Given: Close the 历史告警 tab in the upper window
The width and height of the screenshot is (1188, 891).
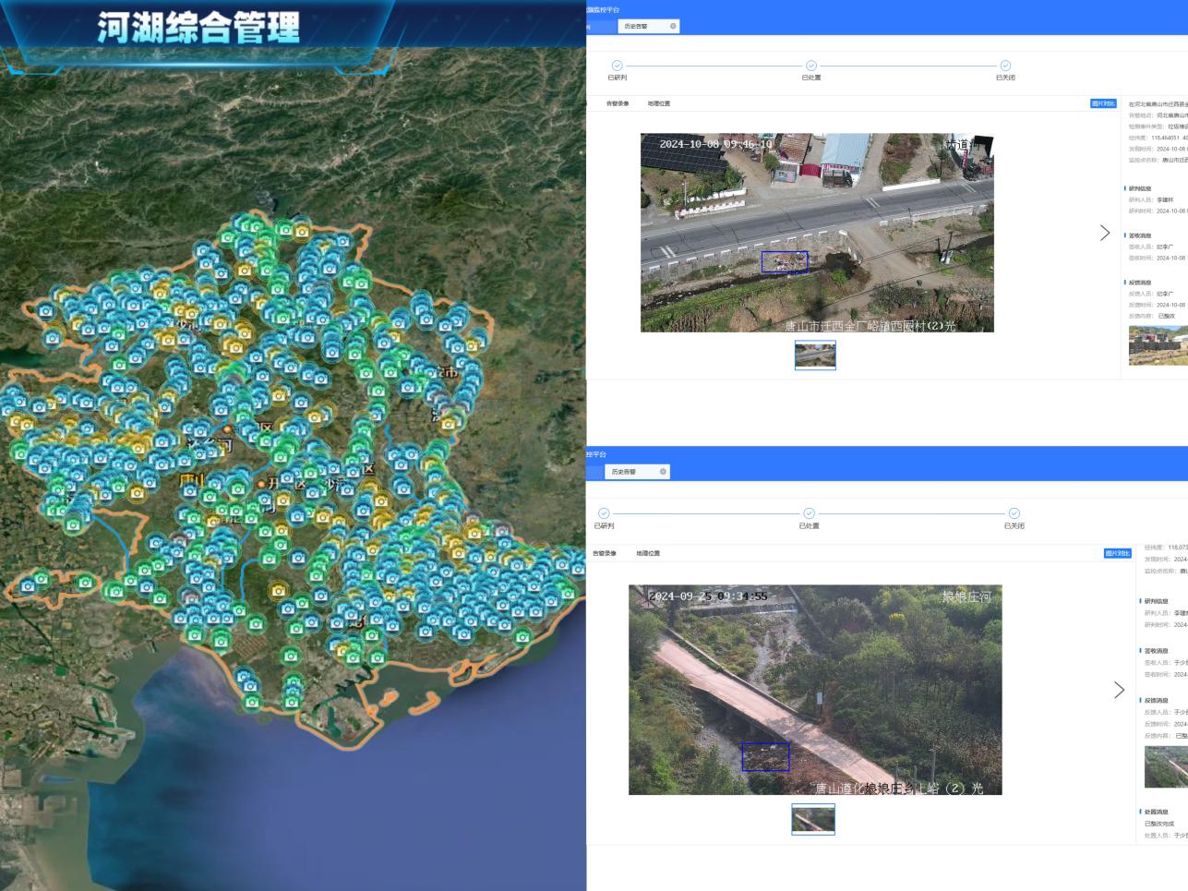Looking at the screenshot, I should coord(673,26).
